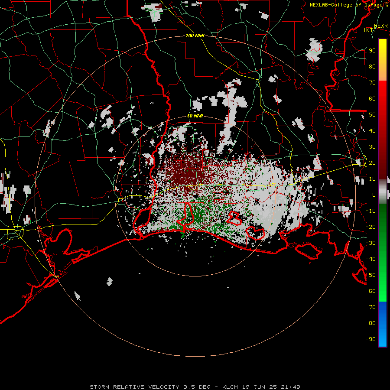
Task: Click "STORM RELATIVE VELOCITY" in the caption
Action: (134, 387)
